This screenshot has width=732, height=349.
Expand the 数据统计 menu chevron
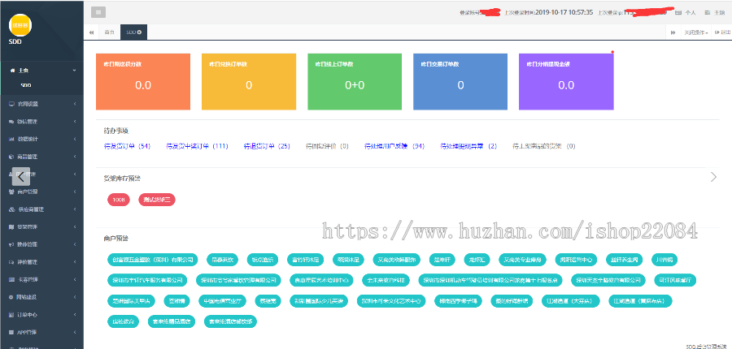(75, 140)
